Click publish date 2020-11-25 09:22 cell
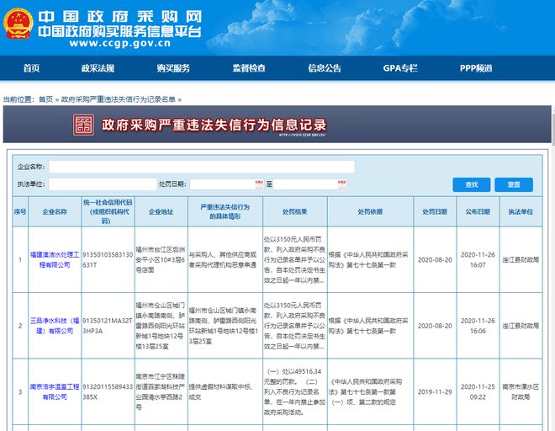Image resolution: width=555 pixels, height=431 pixels. (478, 391)
